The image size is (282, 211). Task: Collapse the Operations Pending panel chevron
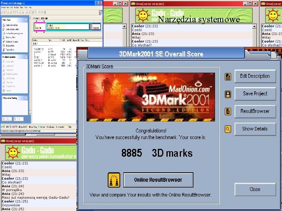(26, 98)
